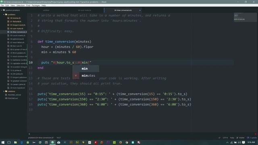Change UTF-8 encoding in status bar
Image resolution: width=258 pixels, height=145 pixels.
click(225, 138)
